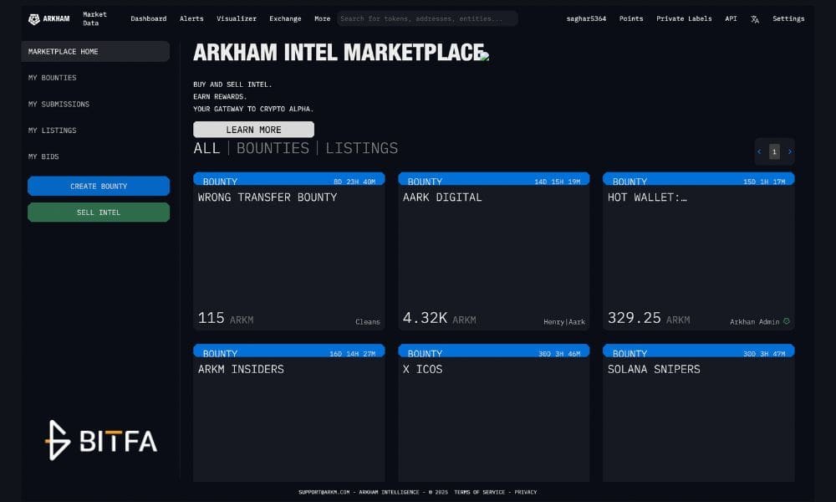Go to previous page arrow
836x502 pixels.
pos(759,152)
